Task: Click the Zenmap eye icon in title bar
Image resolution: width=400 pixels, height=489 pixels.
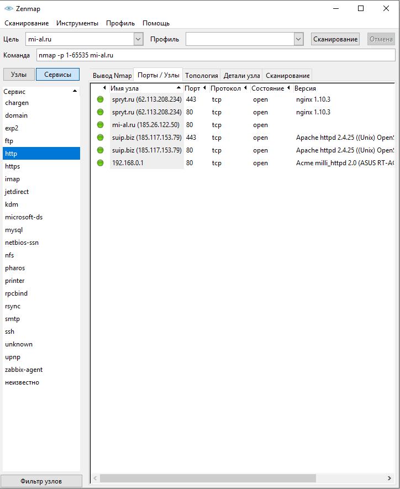Action: tap(8, 8)
